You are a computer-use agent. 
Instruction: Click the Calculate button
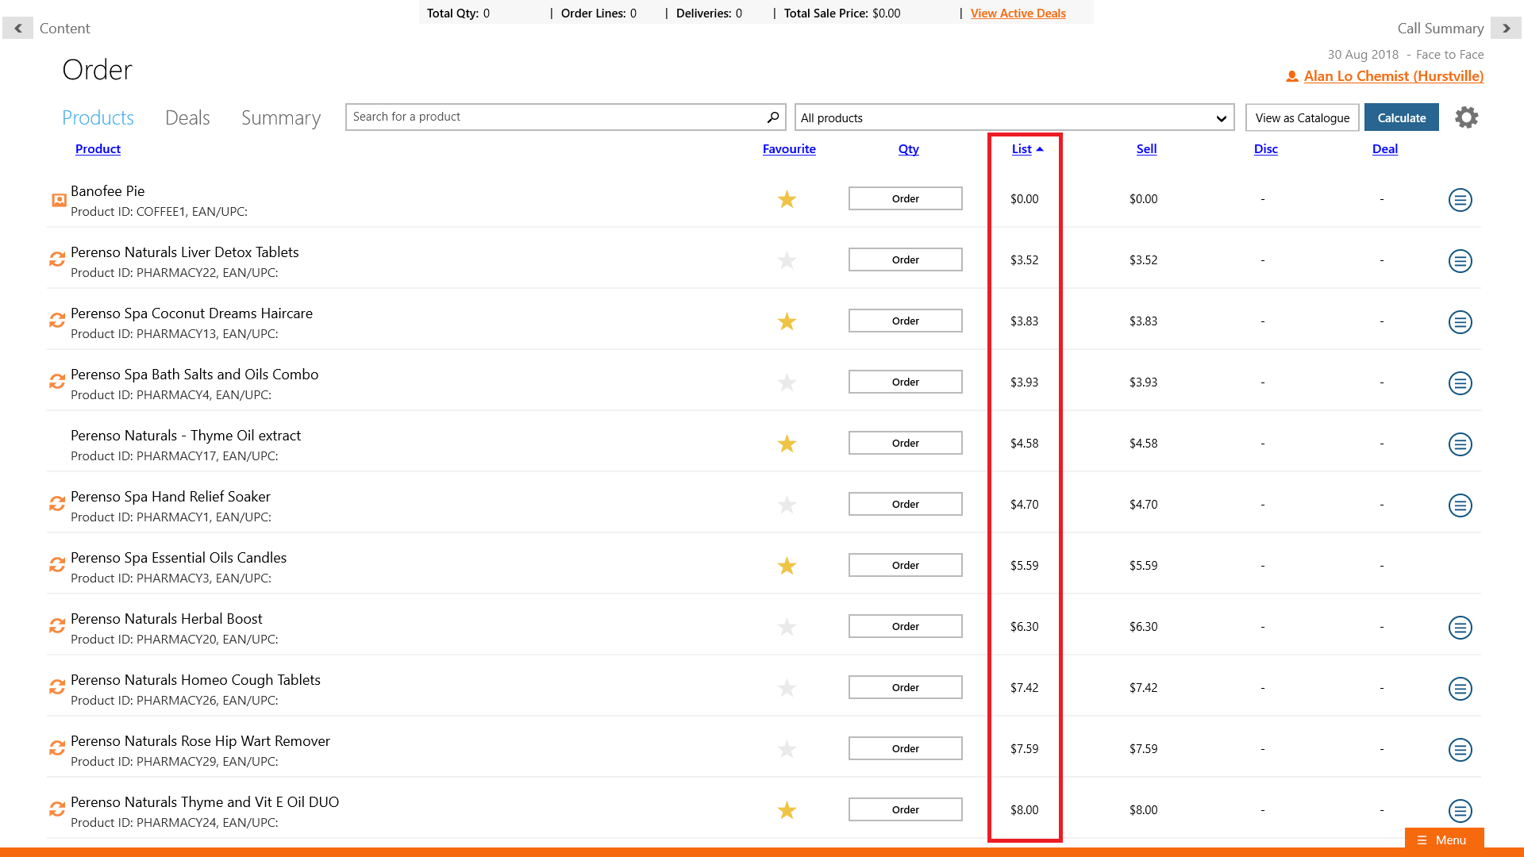tap(1401, 118)
